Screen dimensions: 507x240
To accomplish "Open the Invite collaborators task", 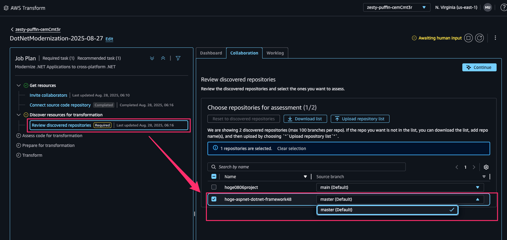I will (48, 95).
